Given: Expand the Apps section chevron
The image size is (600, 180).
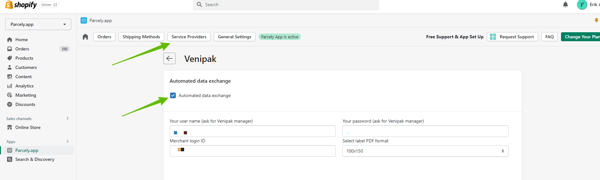Looking at the screenshot, I should [x=67, y=141].
